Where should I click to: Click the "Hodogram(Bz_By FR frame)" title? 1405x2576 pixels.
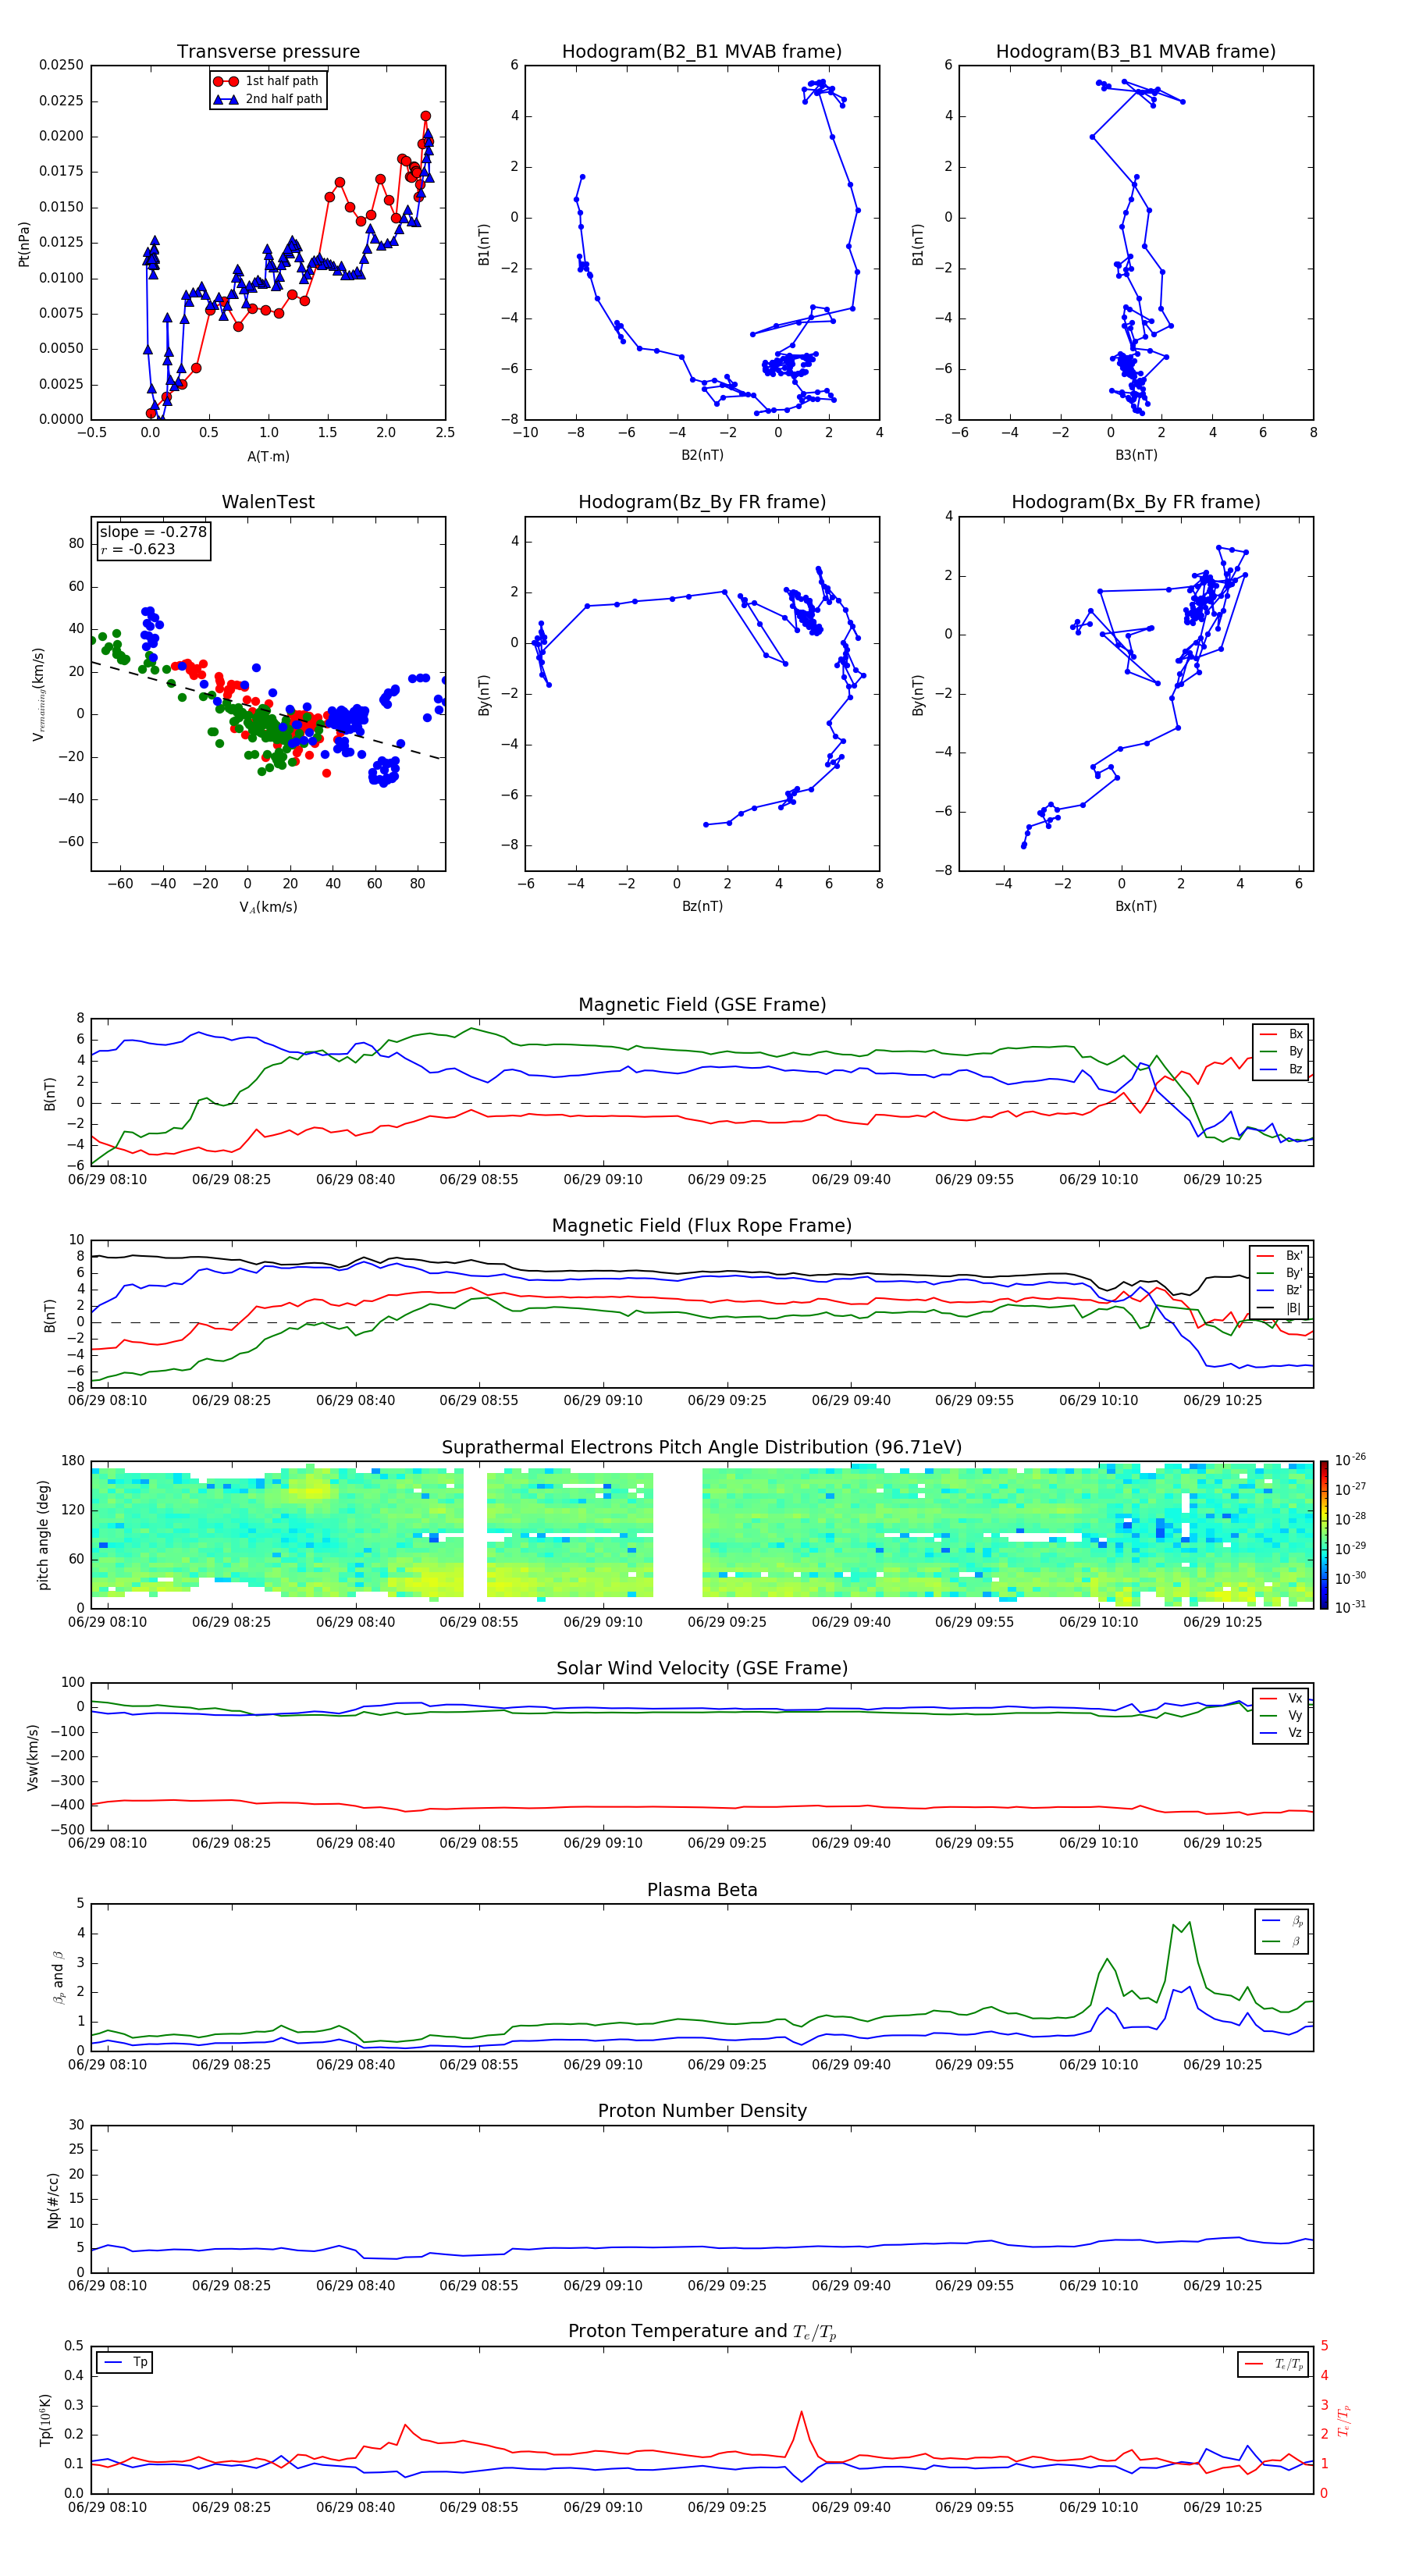[702, 502]
